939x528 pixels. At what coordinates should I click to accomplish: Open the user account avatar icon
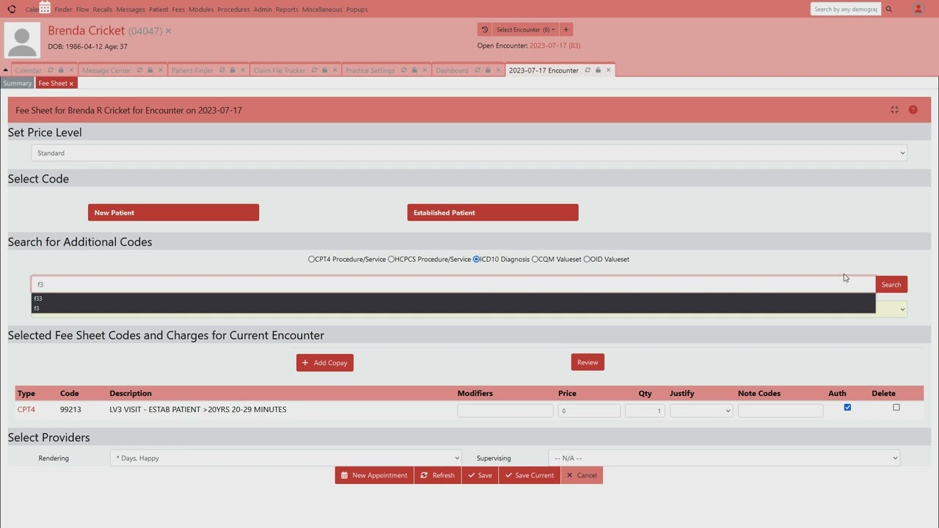click(x=918, y=9)
